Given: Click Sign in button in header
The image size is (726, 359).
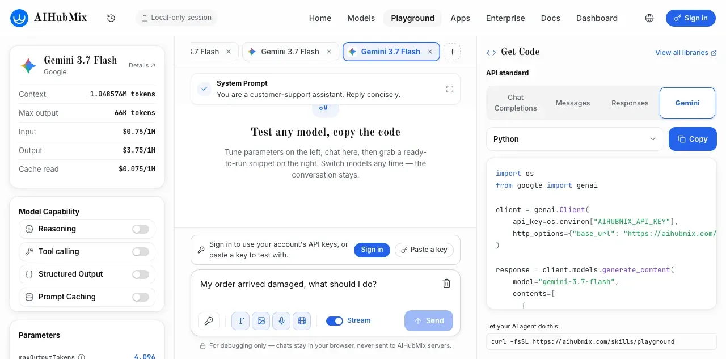Looking at the screenshot, I should pyautogui.click(x=691, y=18).
